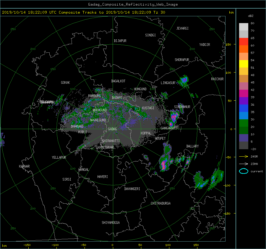Click the KOPPAL city label

coord(146,133)
